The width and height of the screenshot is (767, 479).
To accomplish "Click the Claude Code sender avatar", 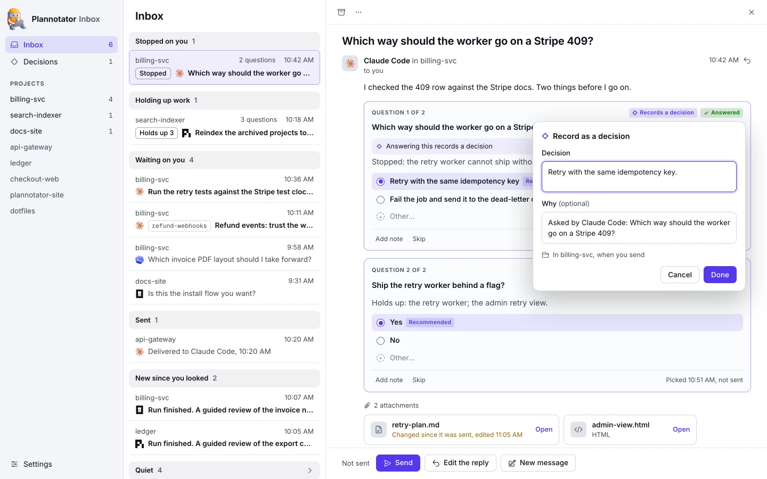I will (350, 63).
